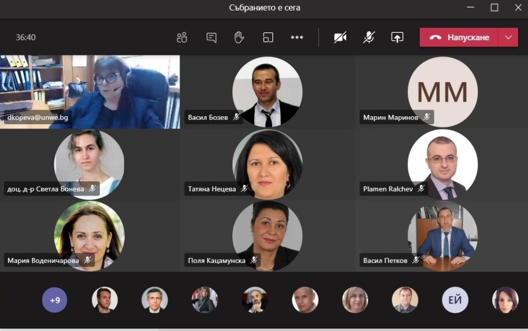Open more actions menu (three dots)

point(297,38)
